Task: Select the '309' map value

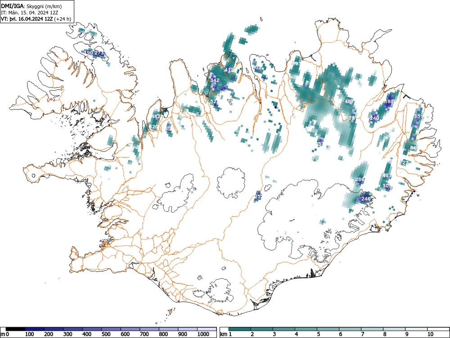Action: pos(387,186)
